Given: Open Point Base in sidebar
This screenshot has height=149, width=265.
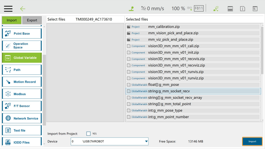Looking at the screenshot, I should 22,34.
